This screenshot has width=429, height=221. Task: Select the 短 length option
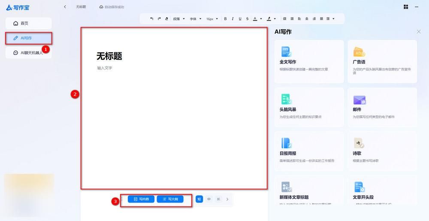(199, 199)
